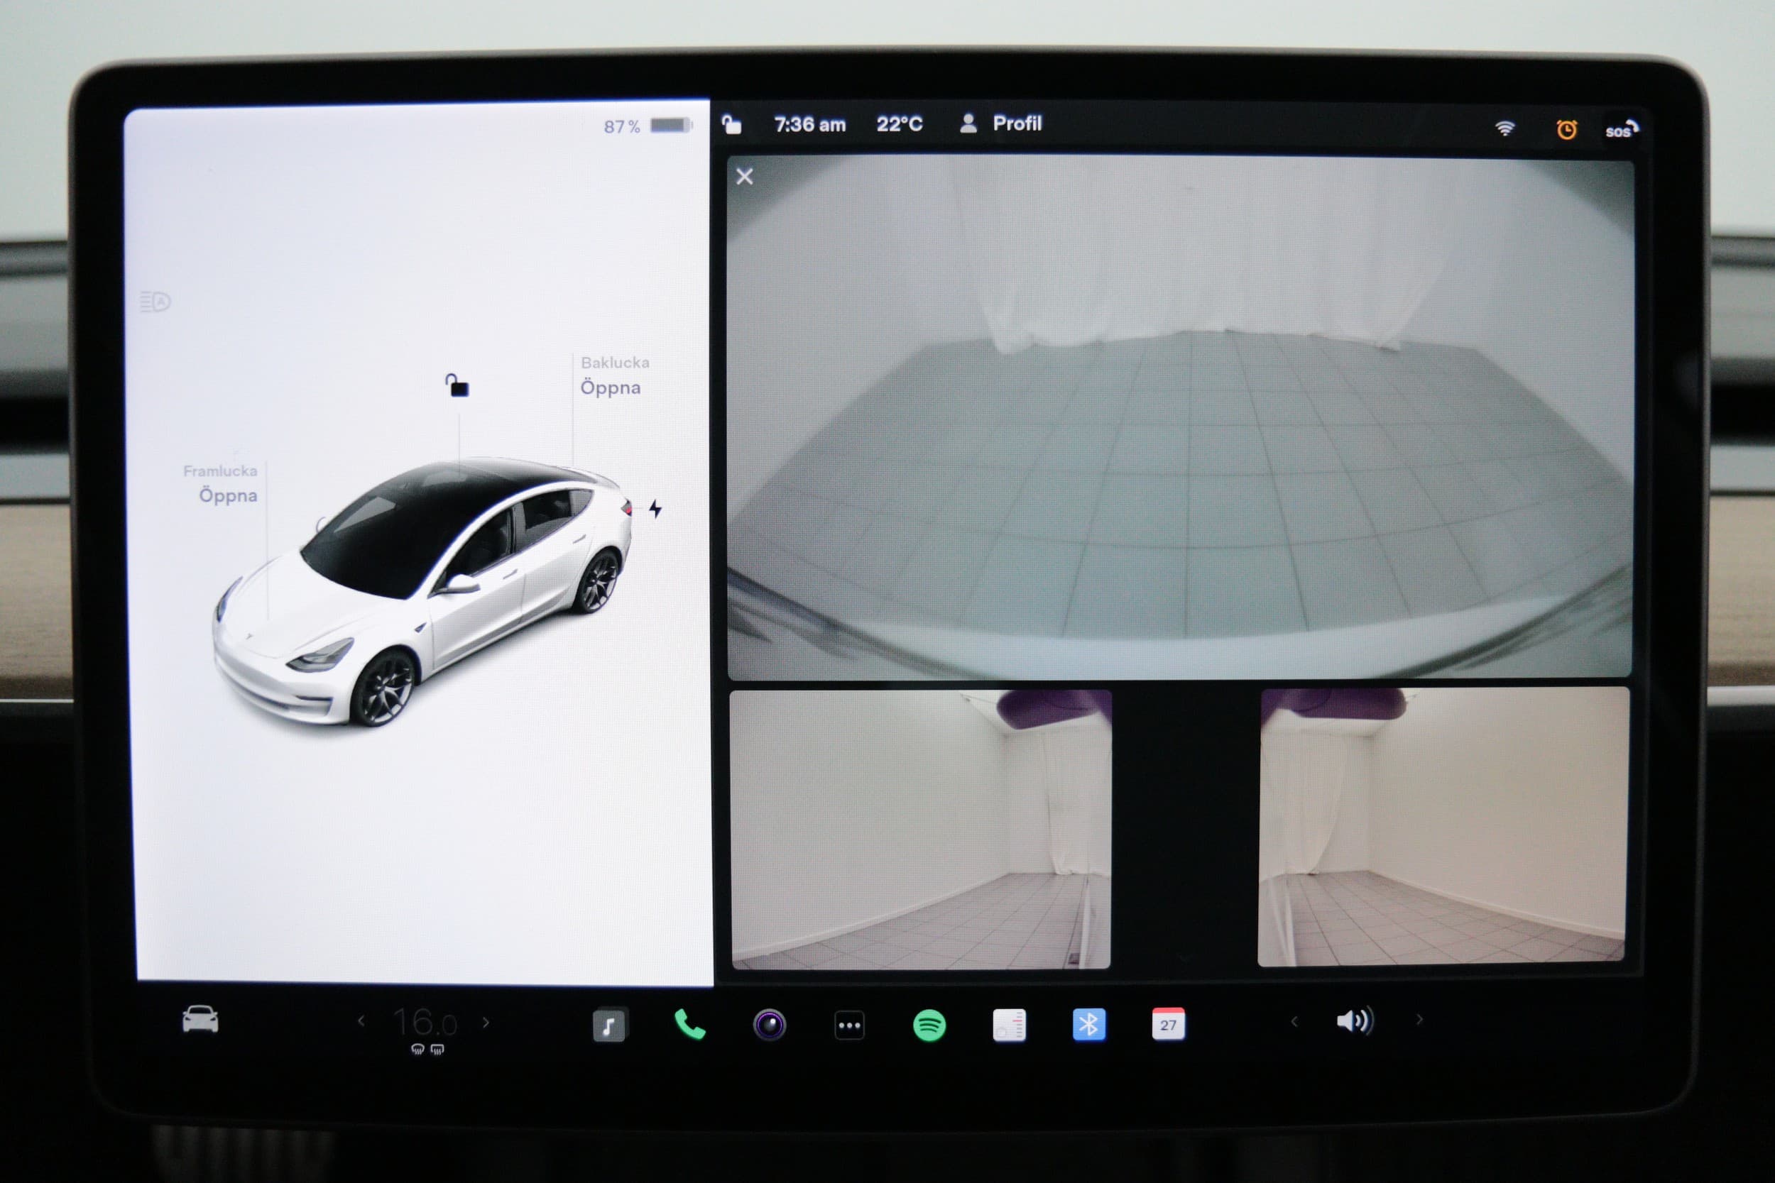This screenshot has width=1775, height=1183.
Task: Select the right side repeater camera view
Action: tap(1443, 826)
